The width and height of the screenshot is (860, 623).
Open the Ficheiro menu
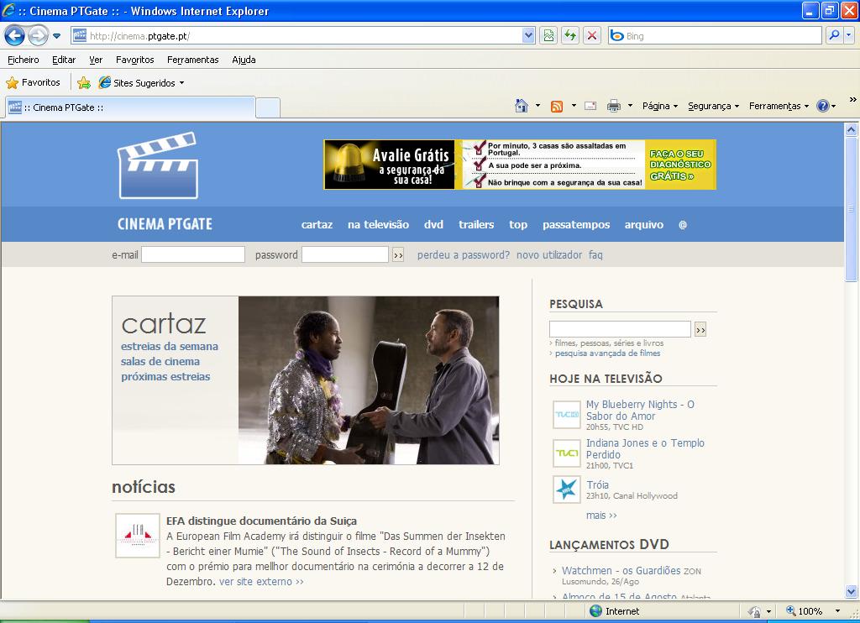24,60
